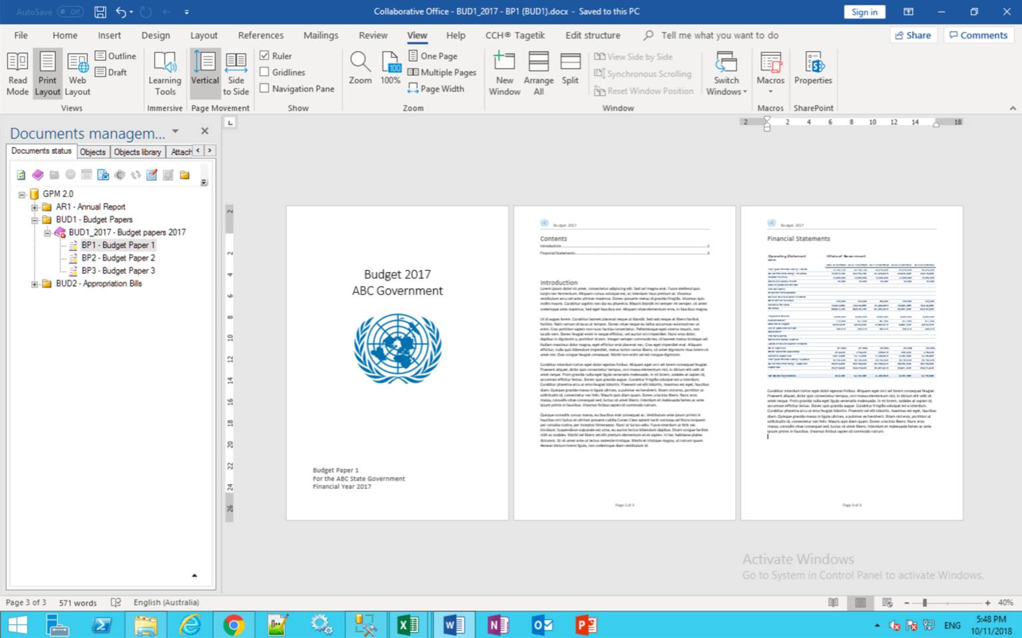
Task: Open the Switch Windows dropdown
Action: coord(726,75)
